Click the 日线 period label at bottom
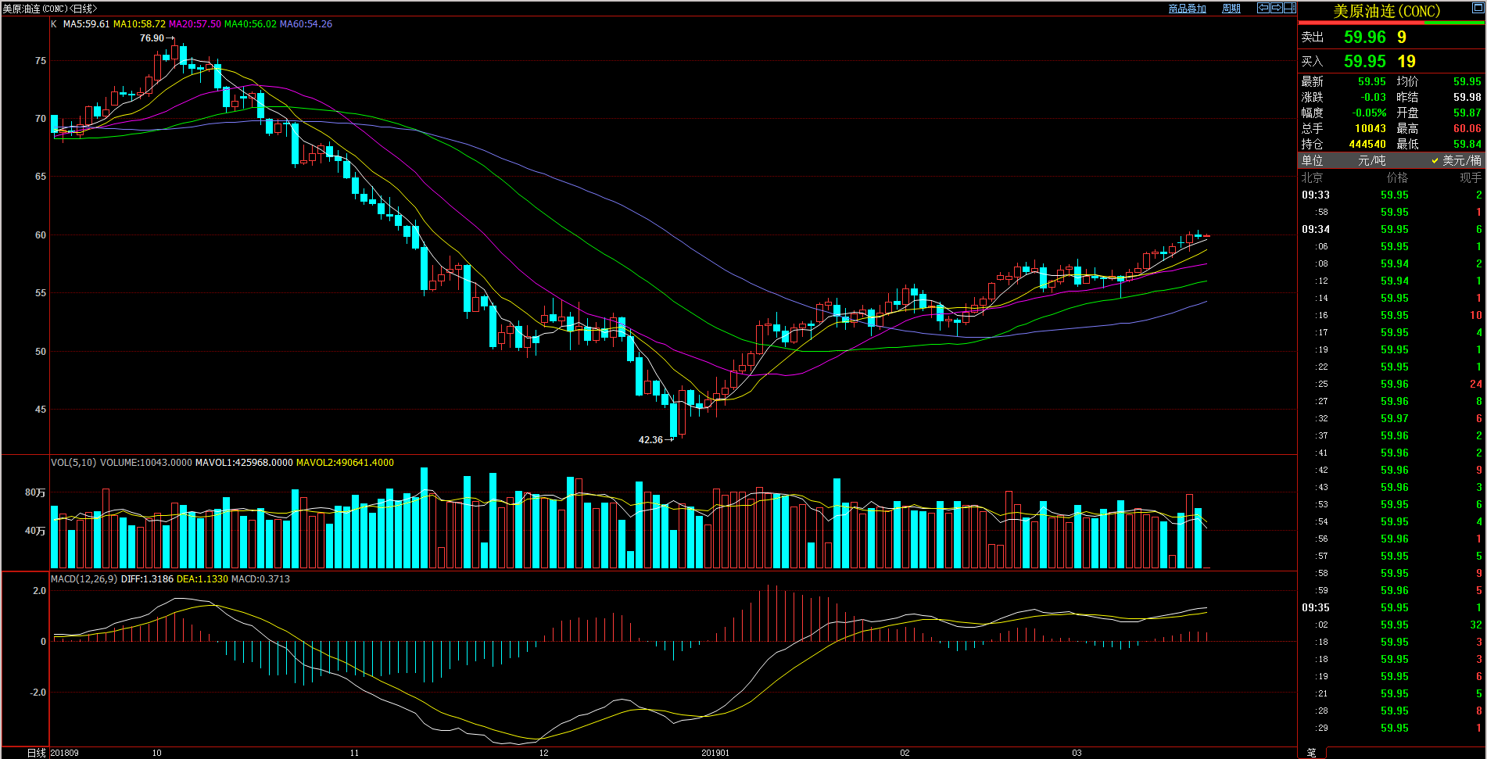1487x759 pixels. [x=37, y=753]
